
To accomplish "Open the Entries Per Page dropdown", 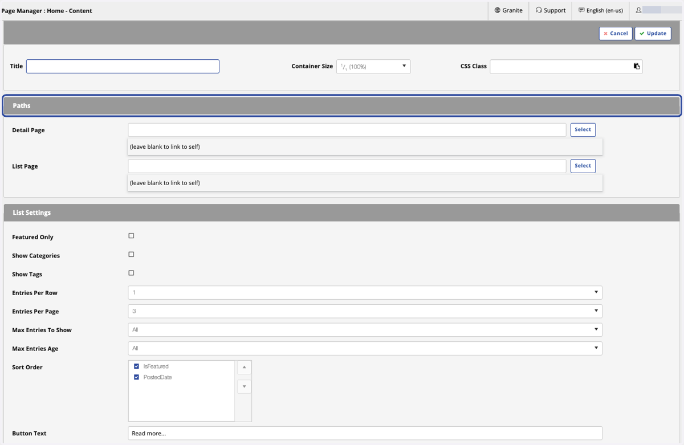I will pyautogui.click(x=365, y=311).
